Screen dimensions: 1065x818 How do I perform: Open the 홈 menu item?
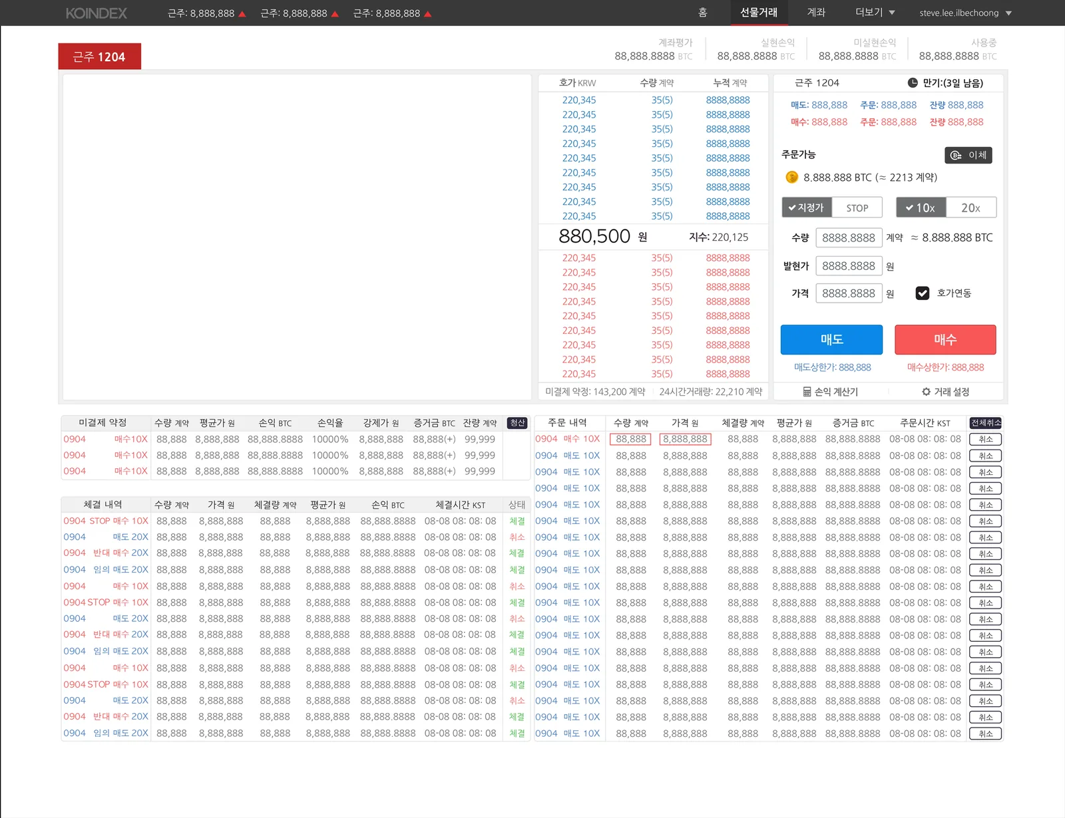[x=702, y=13]
